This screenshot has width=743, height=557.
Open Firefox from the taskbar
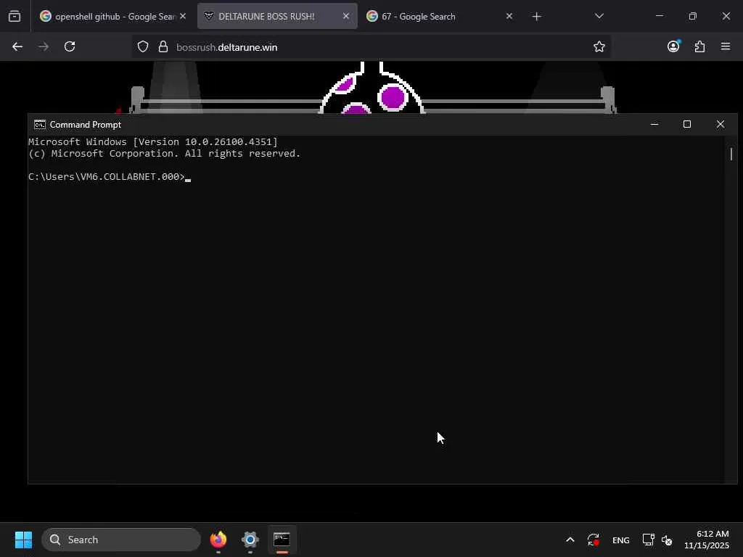tap(218, 540)
